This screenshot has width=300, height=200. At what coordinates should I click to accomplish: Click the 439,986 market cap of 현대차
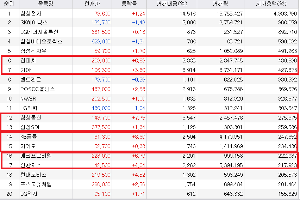[x=288, y=61]
